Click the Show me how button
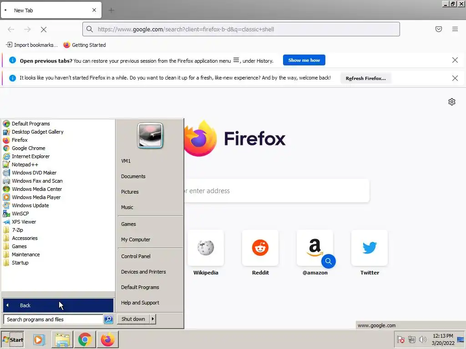466x349 pixels. (x=304, y=60)
